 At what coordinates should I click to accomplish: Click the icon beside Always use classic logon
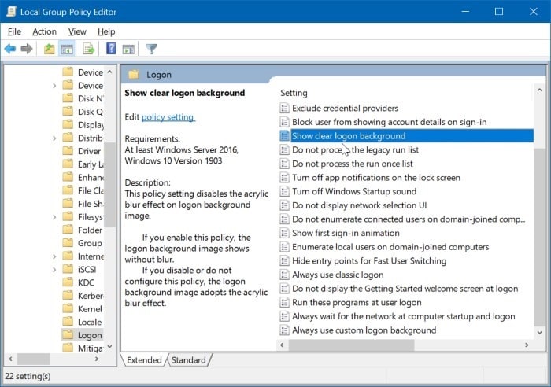[x=284, y=275]
